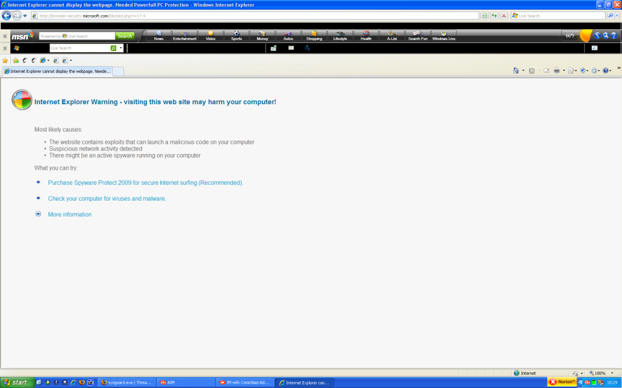Open the Search Fun MSN toolbar button
This screenshot has width=622, height=388.
point(418,36)
